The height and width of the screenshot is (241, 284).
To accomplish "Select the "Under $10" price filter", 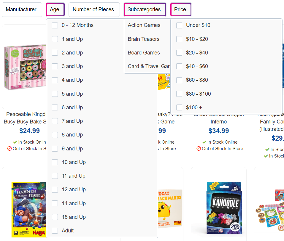I will tap(179, 25).
